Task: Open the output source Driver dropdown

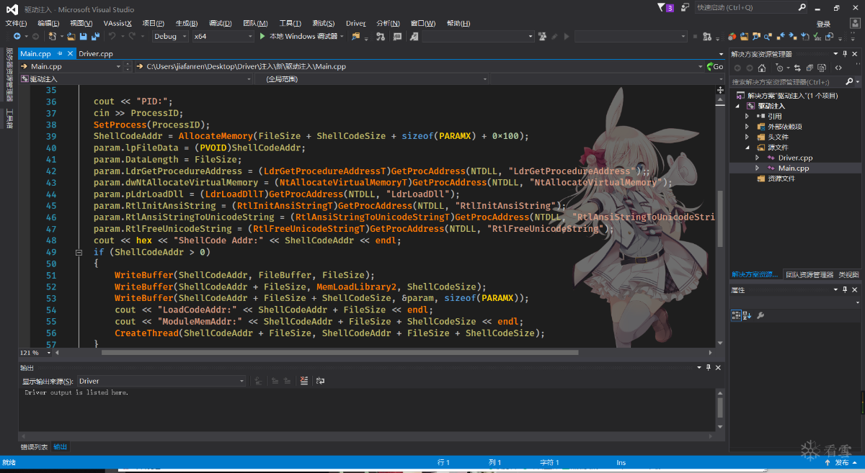Action: coord(161,381)
